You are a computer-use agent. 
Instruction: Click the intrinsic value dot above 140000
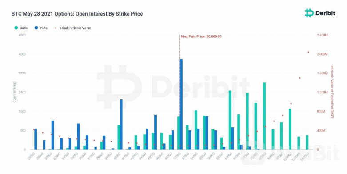[308, 53]
